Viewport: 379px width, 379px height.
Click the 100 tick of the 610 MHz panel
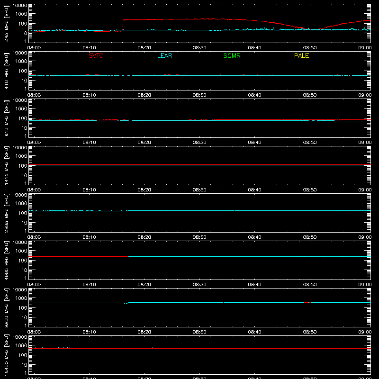click(23, 118)
